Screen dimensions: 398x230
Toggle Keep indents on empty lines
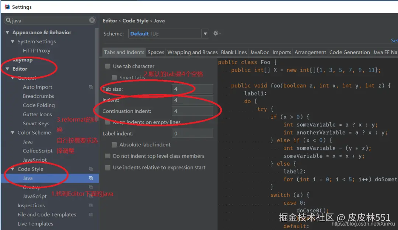108,122
